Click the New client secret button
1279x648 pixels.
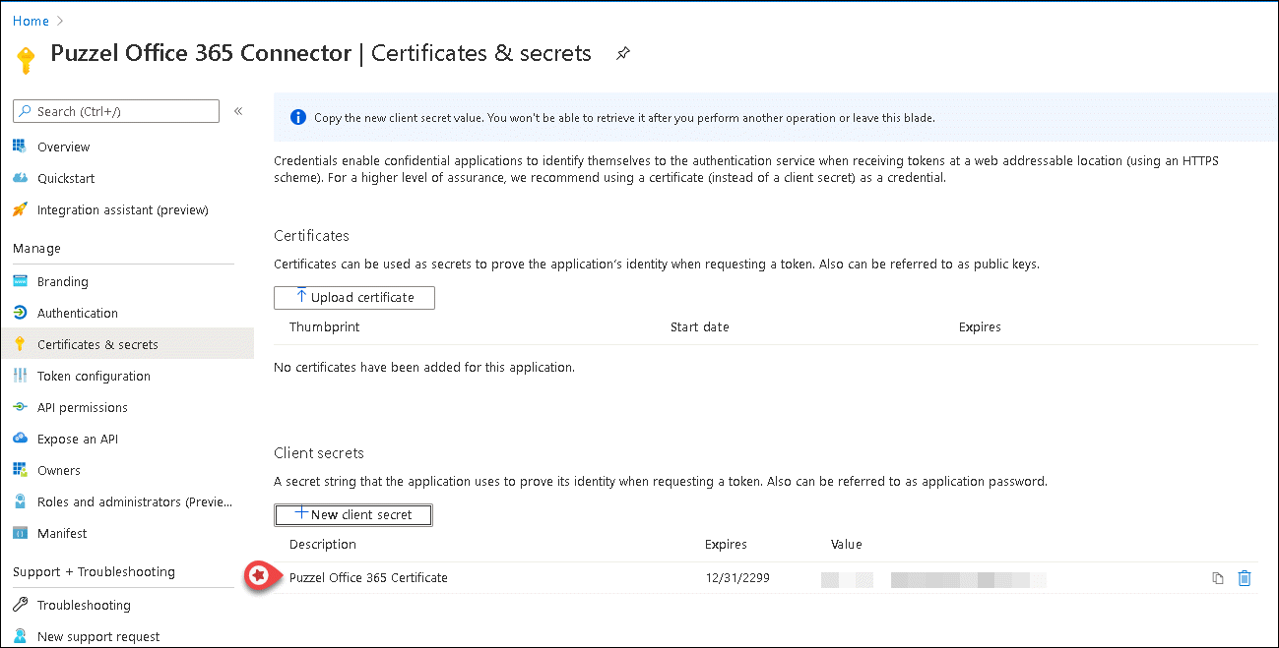[x=352, y=515]
